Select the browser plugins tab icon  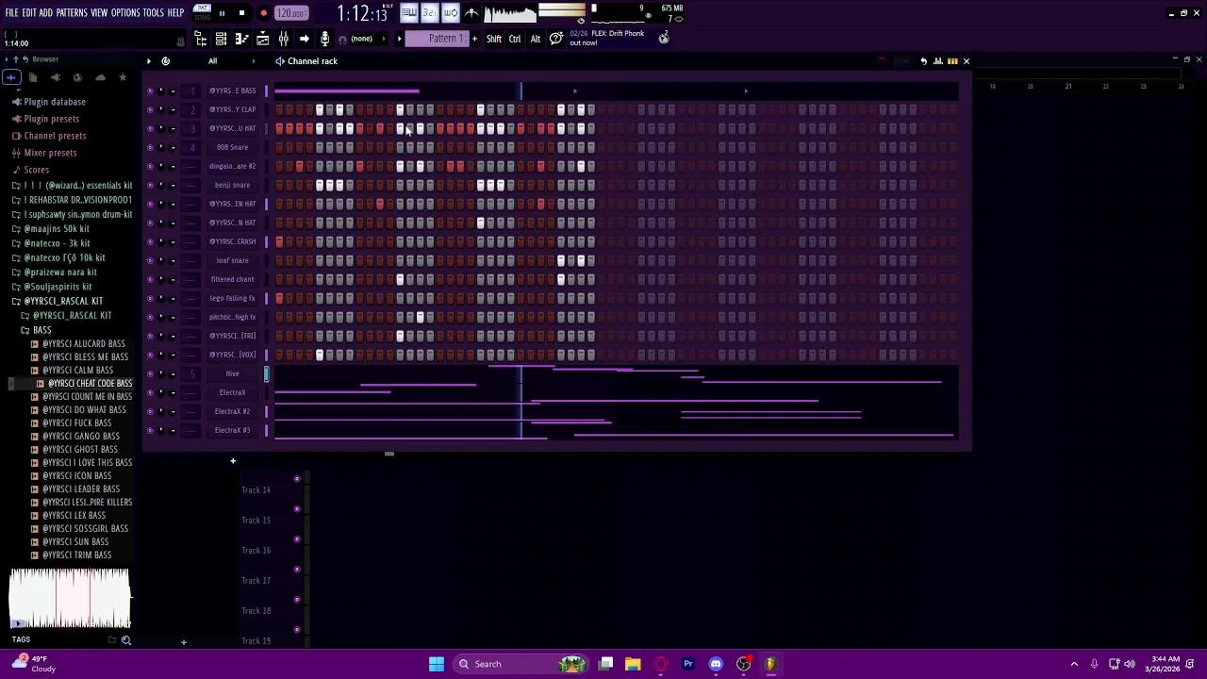(x=56, y=77)
